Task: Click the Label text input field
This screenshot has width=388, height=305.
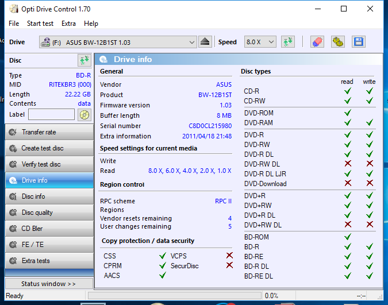Action: point(52,114)
